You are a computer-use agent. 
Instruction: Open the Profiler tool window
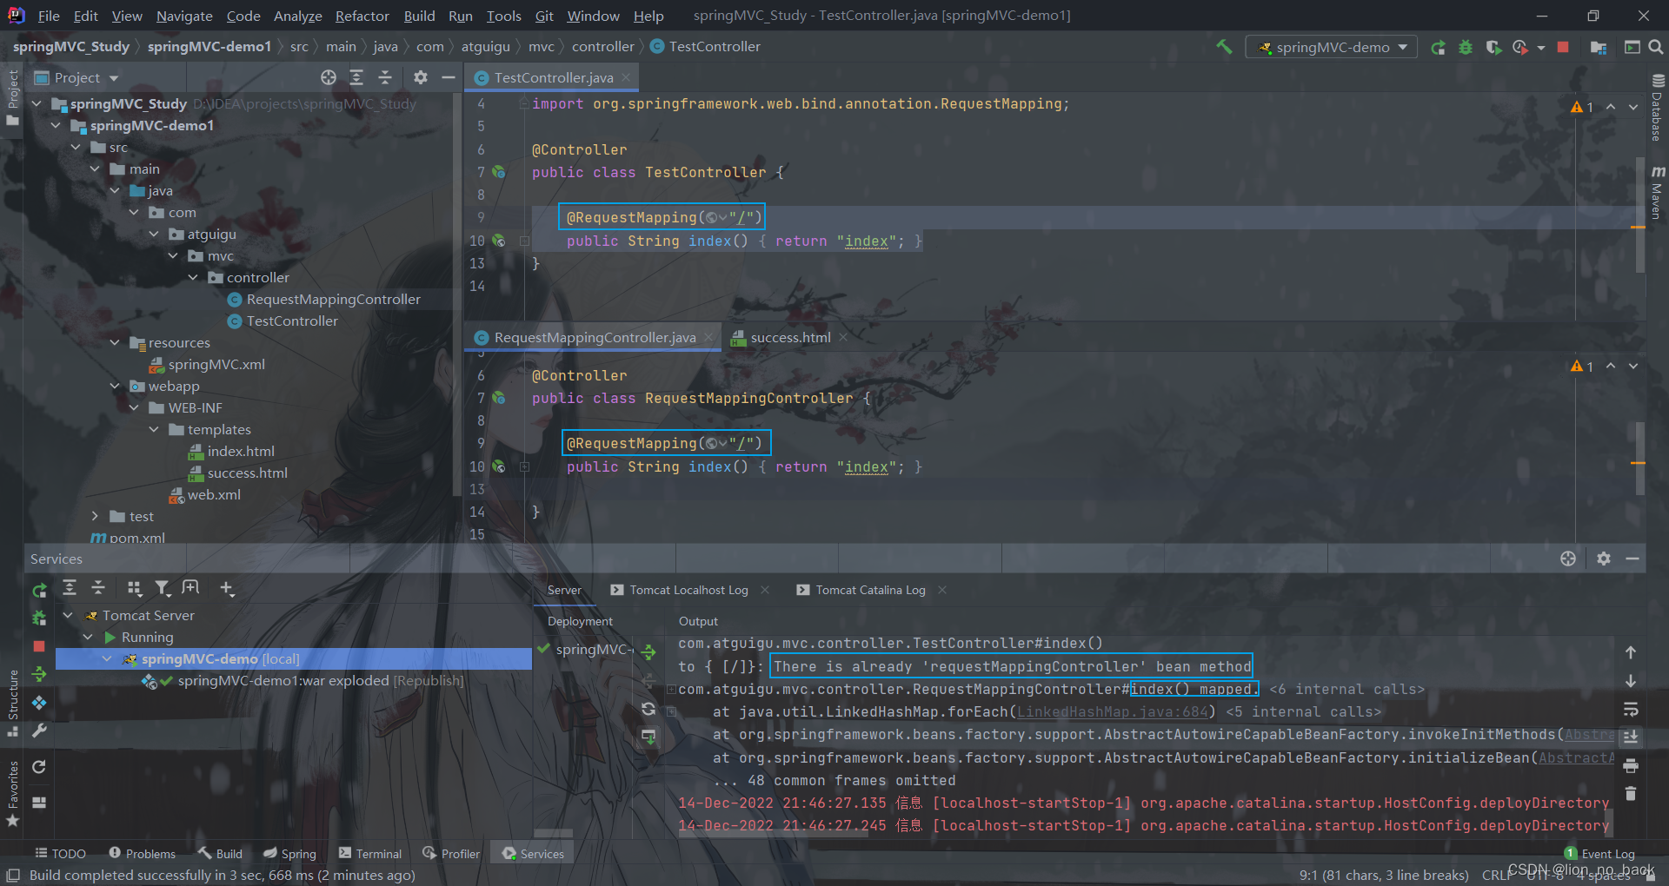pyautogui.click(x=451, y=854)
